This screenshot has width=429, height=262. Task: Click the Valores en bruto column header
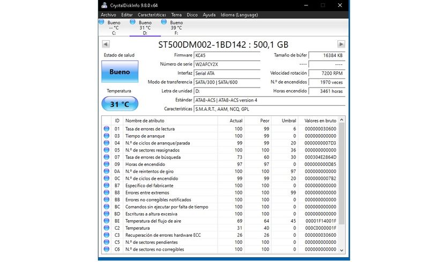pyautogui.click(x=319, y=121)
